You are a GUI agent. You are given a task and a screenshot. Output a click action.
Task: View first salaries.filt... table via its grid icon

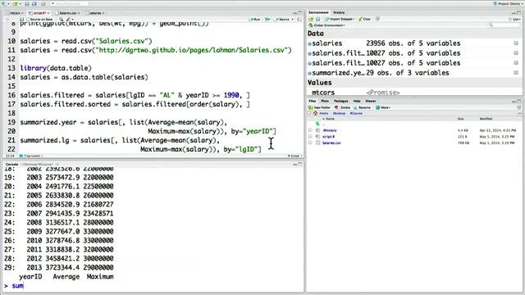(x=516, y=52)
